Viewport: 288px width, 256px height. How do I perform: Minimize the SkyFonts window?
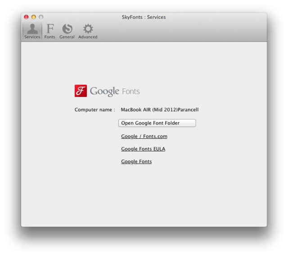coord(34,17)
